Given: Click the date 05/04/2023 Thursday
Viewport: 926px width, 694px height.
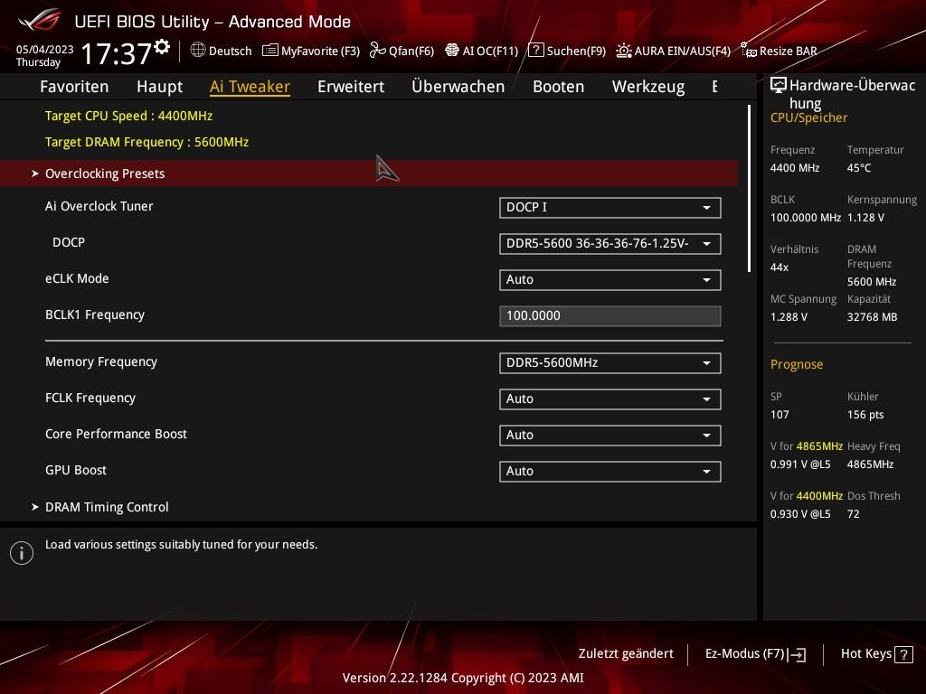Looking at the screenshot, I should point(44,55).
